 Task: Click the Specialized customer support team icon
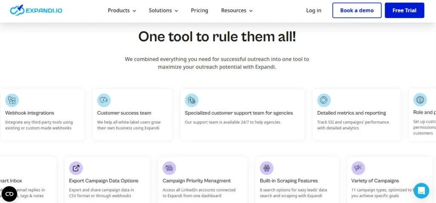point(192,100)
